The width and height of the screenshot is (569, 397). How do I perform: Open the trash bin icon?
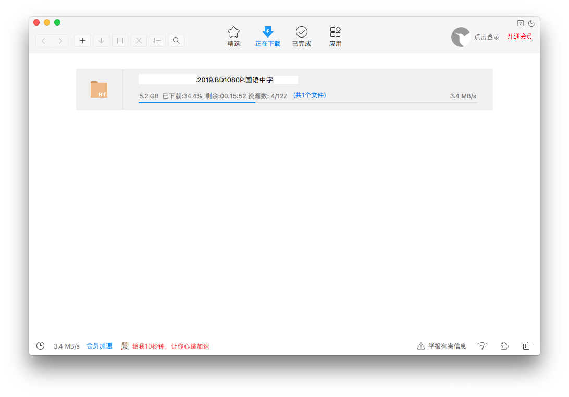pos(526,346)
